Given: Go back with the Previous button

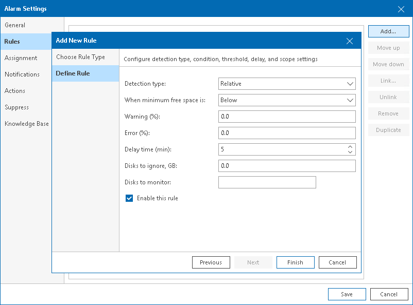Looking at the screenshot, I should point(211,262).
